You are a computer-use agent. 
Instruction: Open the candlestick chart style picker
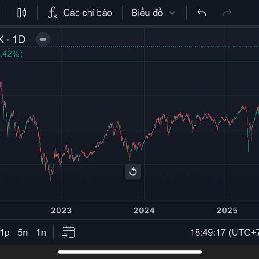(x=22, y=13)
